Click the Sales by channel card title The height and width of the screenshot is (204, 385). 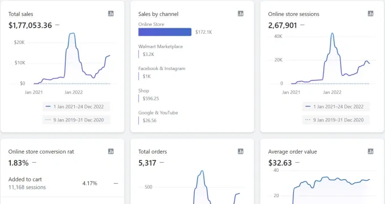click(159, 14)
